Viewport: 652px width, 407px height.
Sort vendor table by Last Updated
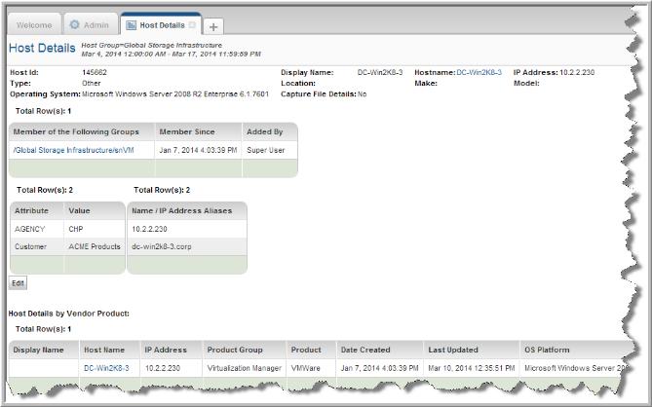tap(454, 349)
